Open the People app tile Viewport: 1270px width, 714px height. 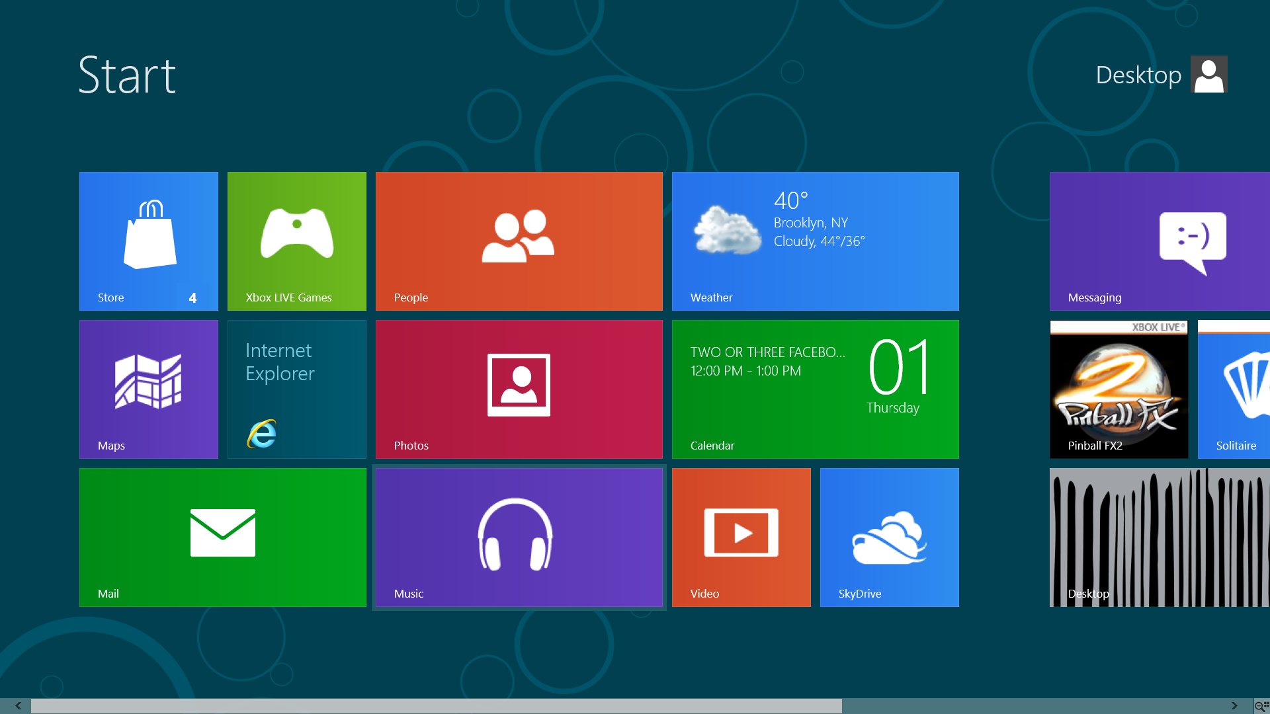[x=519, y=241]
